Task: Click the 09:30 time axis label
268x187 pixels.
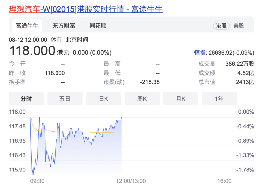Action: pos(37,181)
